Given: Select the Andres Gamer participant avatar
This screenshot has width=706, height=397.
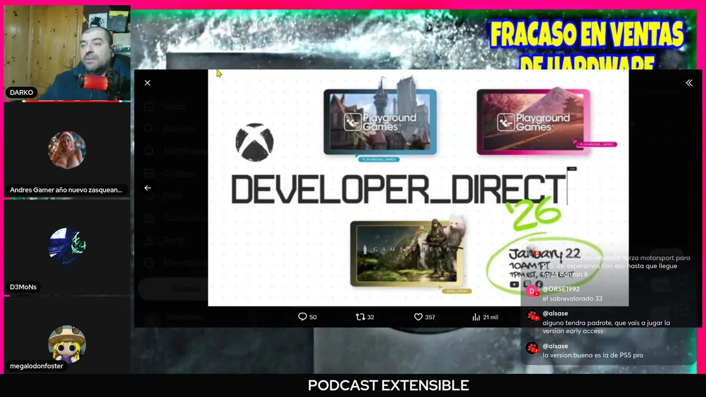Looking at the screenshot, I should [67, 150].
